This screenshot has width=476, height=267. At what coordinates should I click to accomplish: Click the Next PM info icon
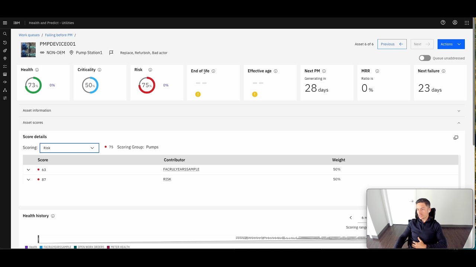tap(324, 71)
